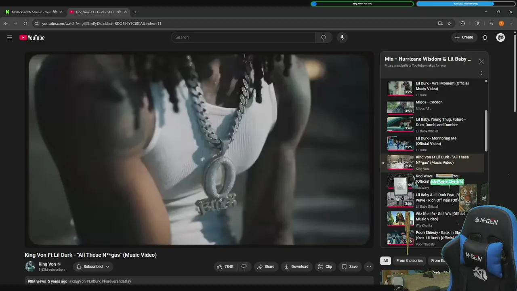Save the video to a playlist

[x=350, y=267]
